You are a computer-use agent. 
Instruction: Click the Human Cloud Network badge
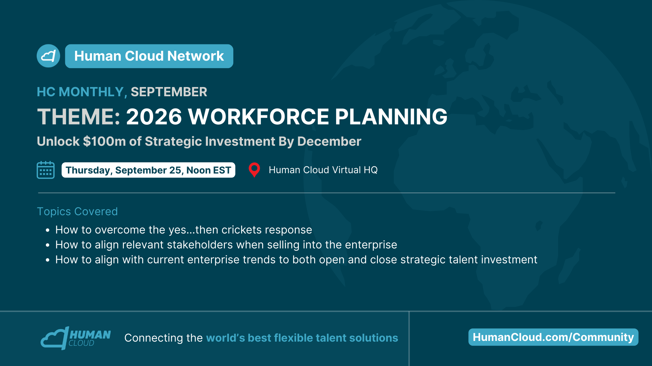click(149, 56)
